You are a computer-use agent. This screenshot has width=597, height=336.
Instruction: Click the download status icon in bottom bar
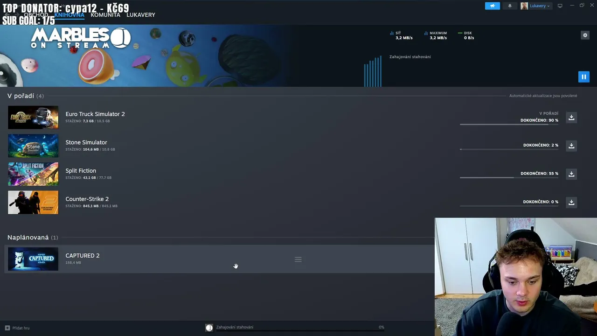coord(209,328)
